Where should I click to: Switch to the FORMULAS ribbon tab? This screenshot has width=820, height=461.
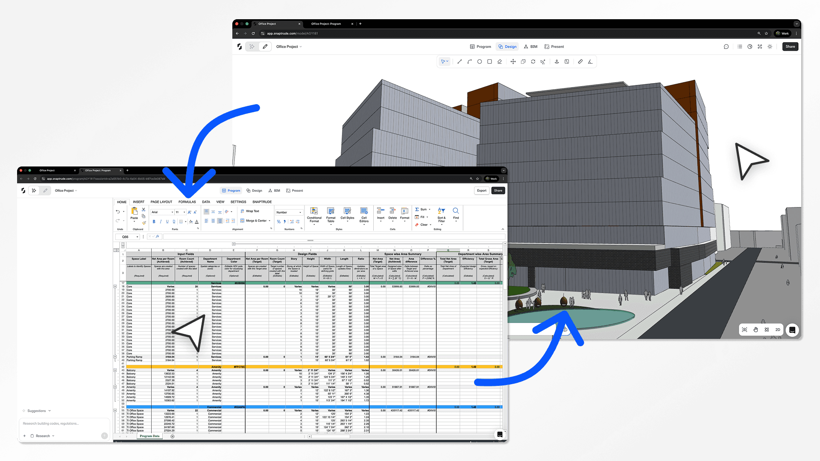tap(187, 202)
